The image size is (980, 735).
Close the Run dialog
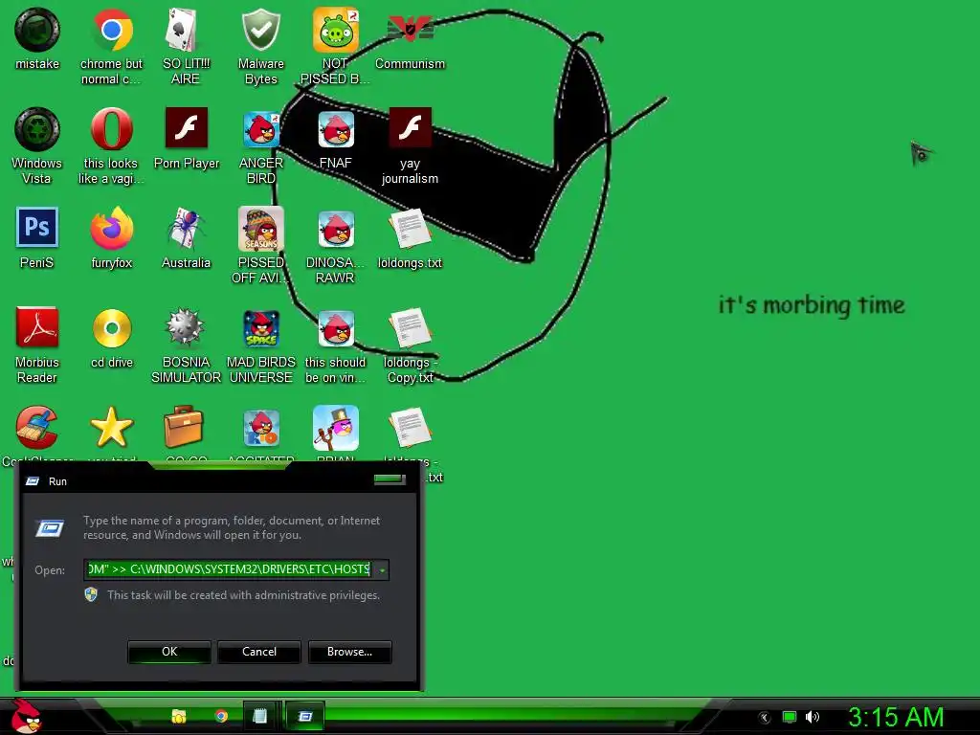coord(390,479)
